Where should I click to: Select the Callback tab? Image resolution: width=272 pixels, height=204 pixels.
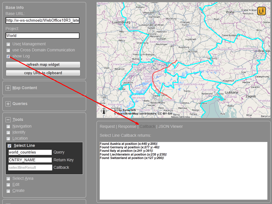[x=147, y=126]
